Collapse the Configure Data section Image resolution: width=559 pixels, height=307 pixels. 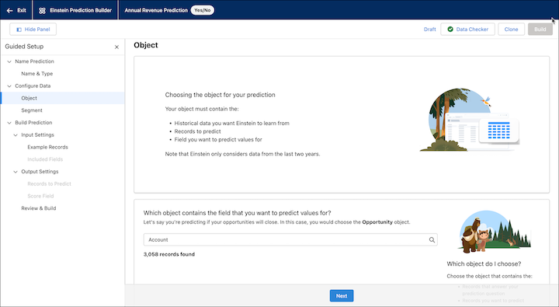click(x=9, y=86)
